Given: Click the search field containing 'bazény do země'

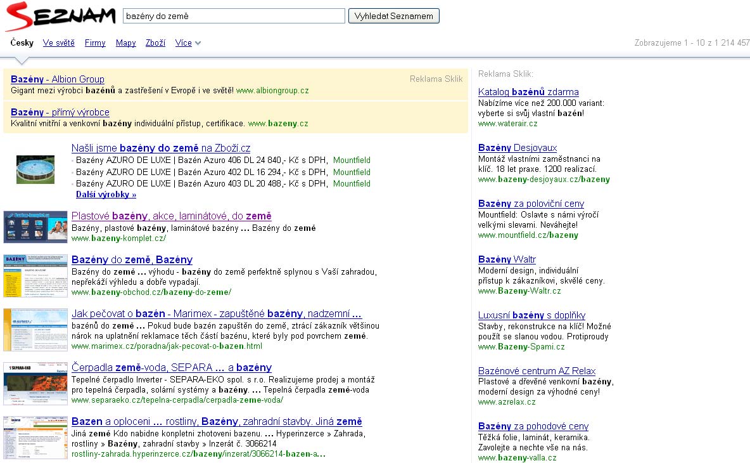Looking at the screenshot, I should coord(234,16).
